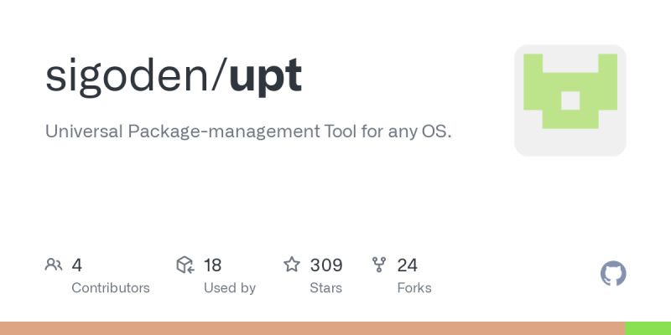Click the Forks branch icon
Screen dimensions: 671x335
coord(379,265)
